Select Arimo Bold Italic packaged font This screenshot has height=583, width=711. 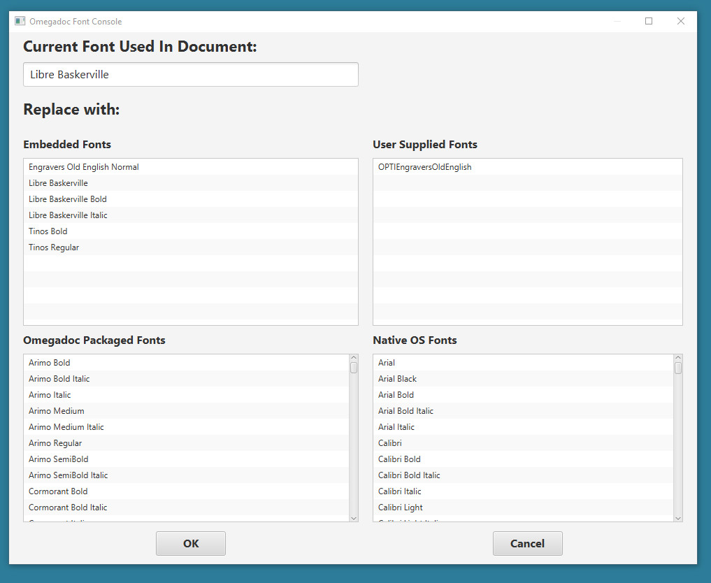point(187,379)
